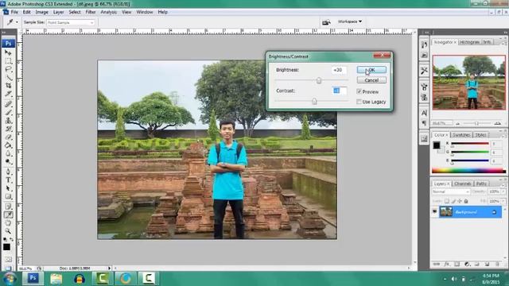Select the Healing Brush tool

8,104
